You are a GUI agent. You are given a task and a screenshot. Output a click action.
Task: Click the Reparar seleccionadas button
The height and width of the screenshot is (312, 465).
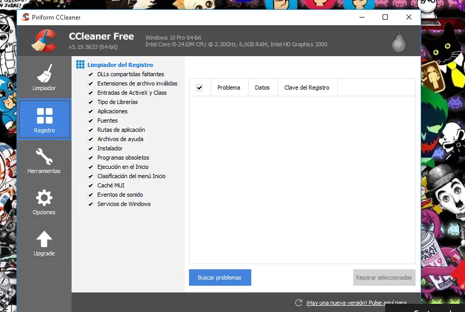[x=384, y=278]
